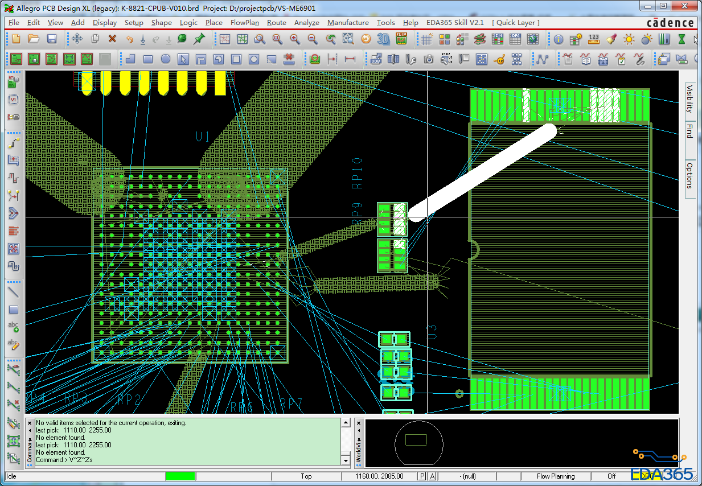The width and height of the screenshot is (702, 486).
Task: Click the Flip design icon
Action: pos(401,39)
